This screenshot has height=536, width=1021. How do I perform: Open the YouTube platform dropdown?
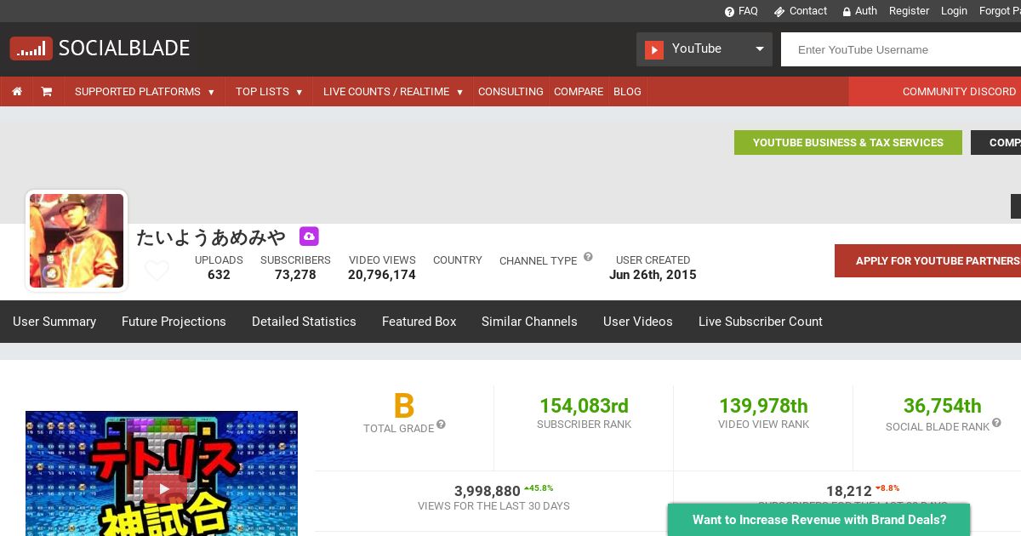click(704, 49)
